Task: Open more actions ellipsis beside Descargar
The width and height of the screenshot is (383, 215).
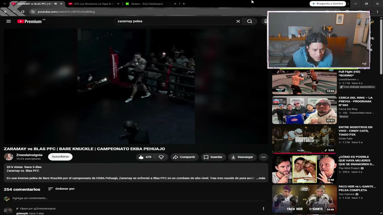Action: pyautogui.click(x=263, y=157)
